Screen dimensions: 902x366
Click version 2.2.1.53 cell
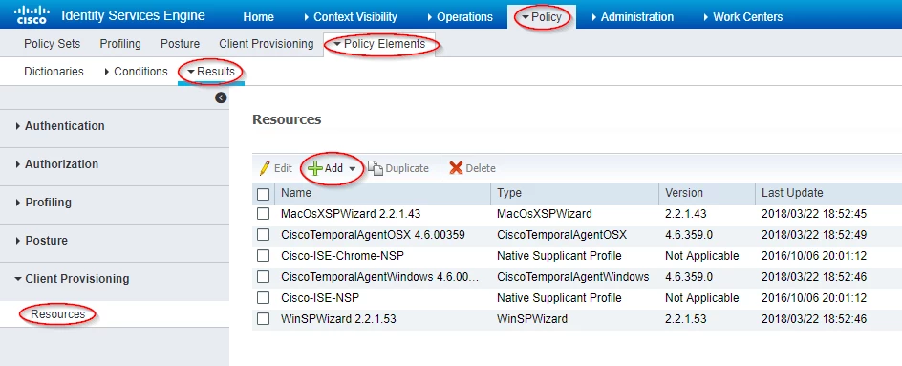[x=686, y=318]
